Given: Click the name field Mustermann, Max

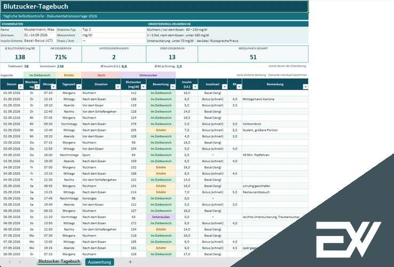Looking at the screenshot, I should [x=40, y=29].
